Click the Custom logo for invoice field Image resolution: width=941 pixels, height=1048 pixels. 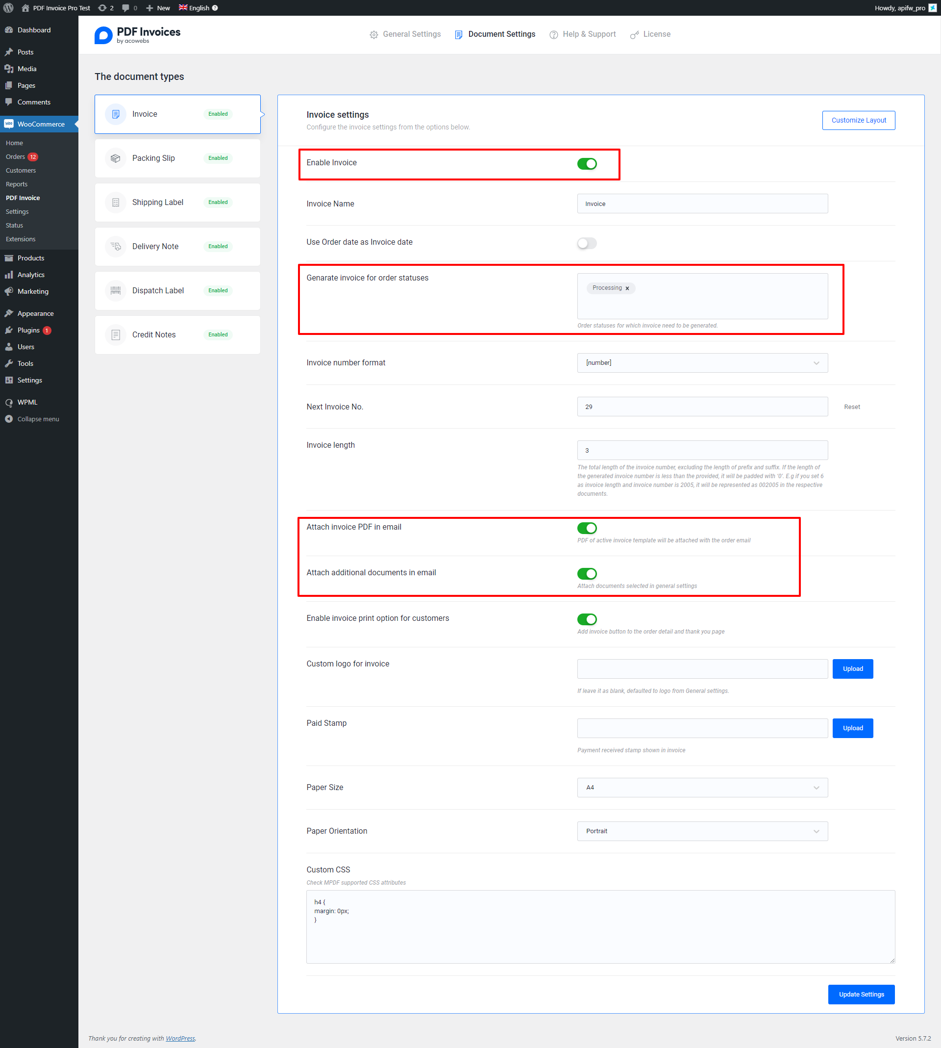coord(702,669)
